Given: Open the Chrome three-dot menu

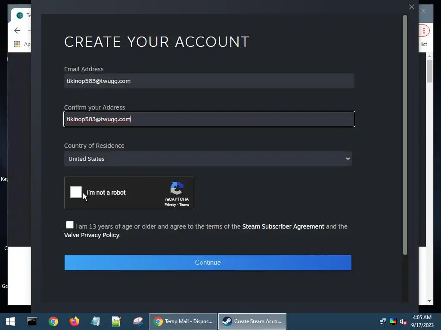Looking at the screenshot, I should point(424,31).
